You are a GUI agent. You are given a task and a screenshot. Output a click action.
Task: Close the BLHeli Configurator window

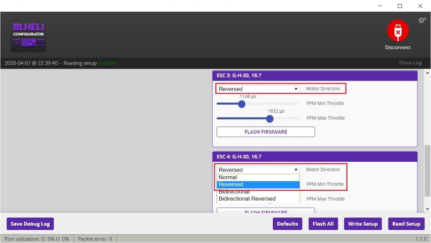coord(420,6)
